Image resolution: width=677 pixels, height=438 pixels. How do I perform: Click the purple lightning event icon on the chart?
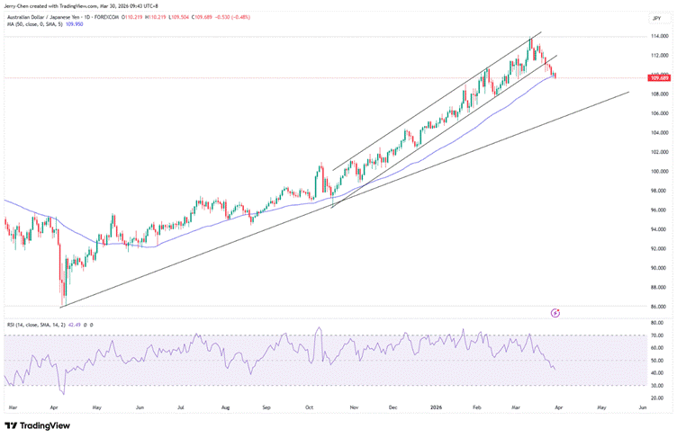click(x=555, y=313)
